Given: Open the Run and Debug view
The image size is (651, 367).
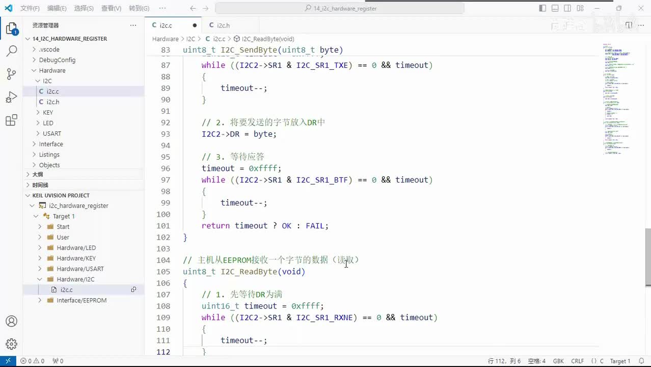Looking at the screenshot, I should click(x=11, y=97).
